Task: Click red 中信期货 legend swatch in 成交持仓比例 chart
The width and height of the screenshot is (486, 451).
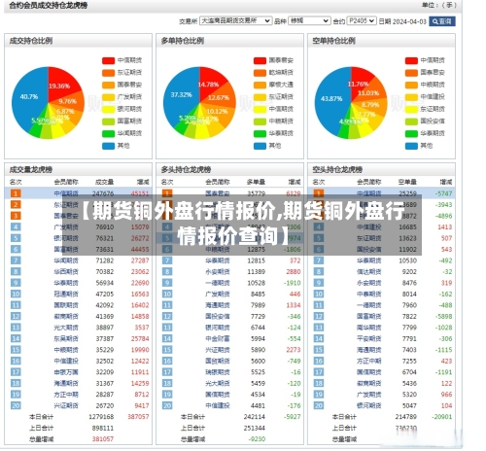Action: click(x=108, y=60)
